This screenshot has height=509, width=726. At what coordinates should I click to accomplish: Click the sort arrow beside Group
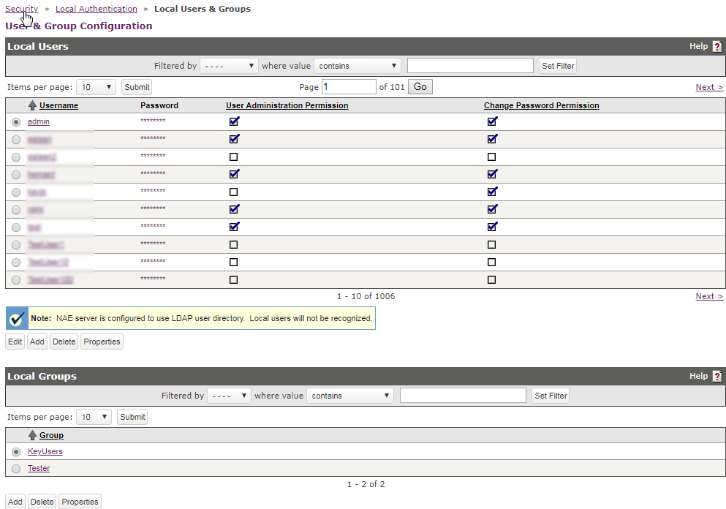(x=31, y=435)
